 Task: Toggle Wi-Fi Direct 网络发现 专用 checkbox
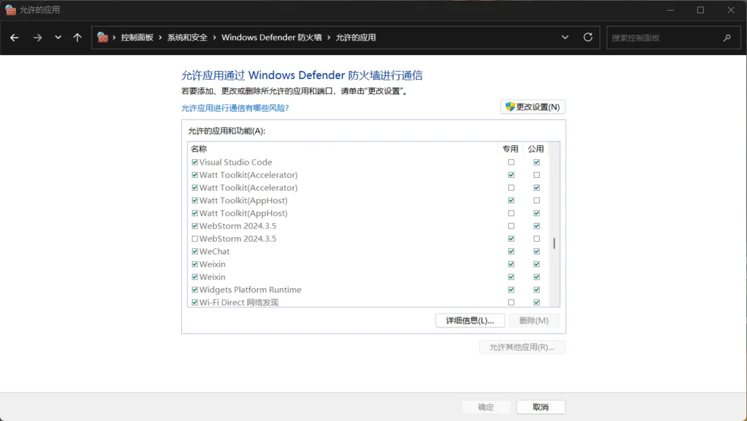[511, 302]
